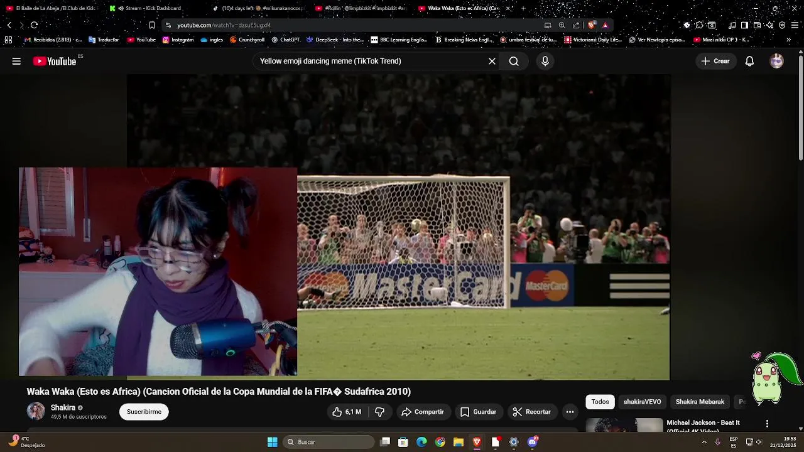
Task: Share the video via Compartir
Action: coord(422,412)
